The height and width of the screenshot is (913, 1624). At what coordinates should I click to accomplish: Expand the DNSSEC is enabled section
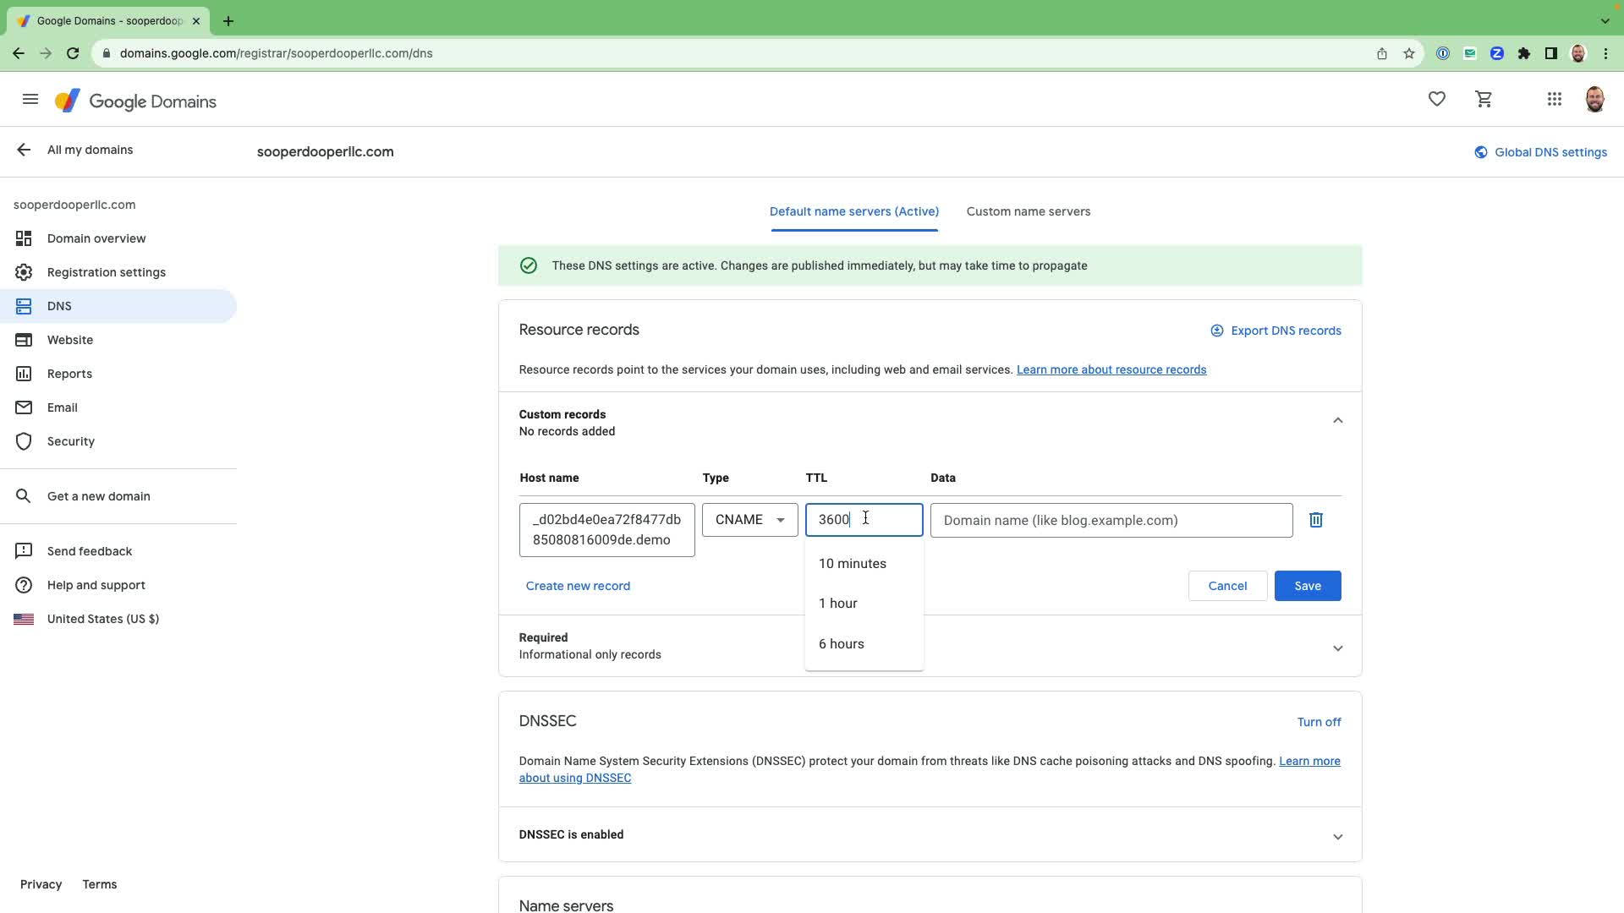click(x=1337, y=837)
